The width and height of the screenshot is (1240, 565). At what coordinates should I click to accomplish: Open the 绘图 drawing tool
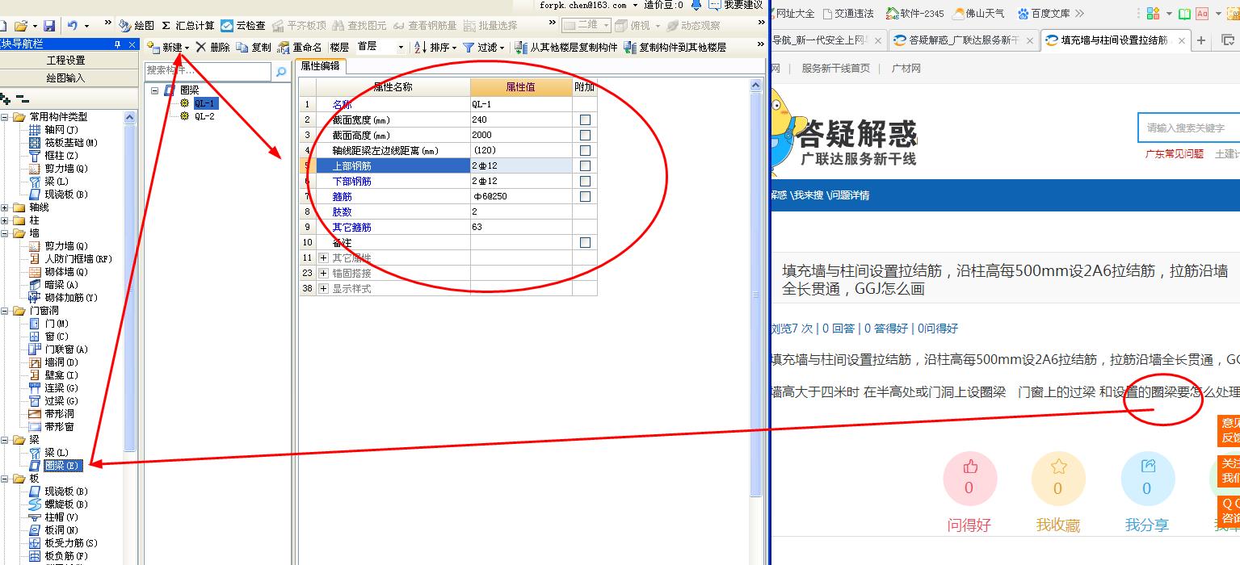click(137, 26)
